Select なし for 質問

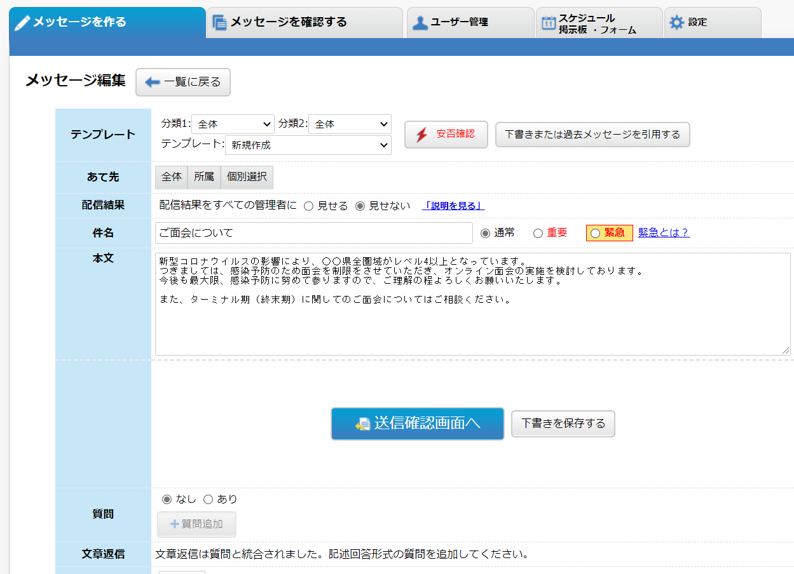(167, 499)
